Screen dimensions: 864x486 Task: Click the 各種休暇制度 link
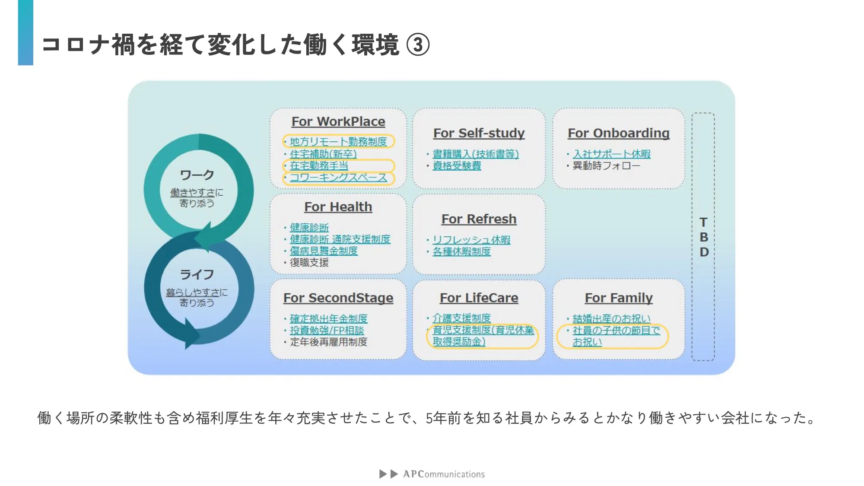[x=461, y=251]
